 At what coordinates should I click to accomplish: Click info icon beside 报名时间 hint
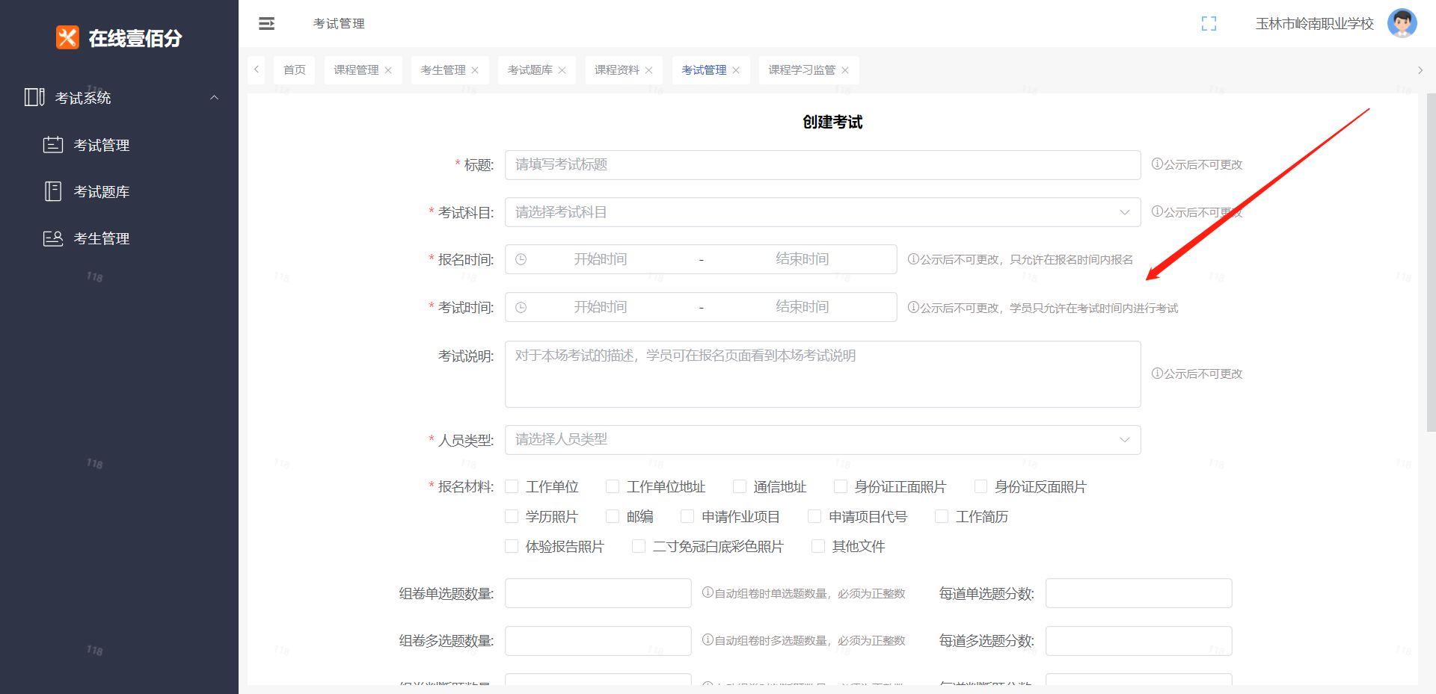(x=913, y=259)
